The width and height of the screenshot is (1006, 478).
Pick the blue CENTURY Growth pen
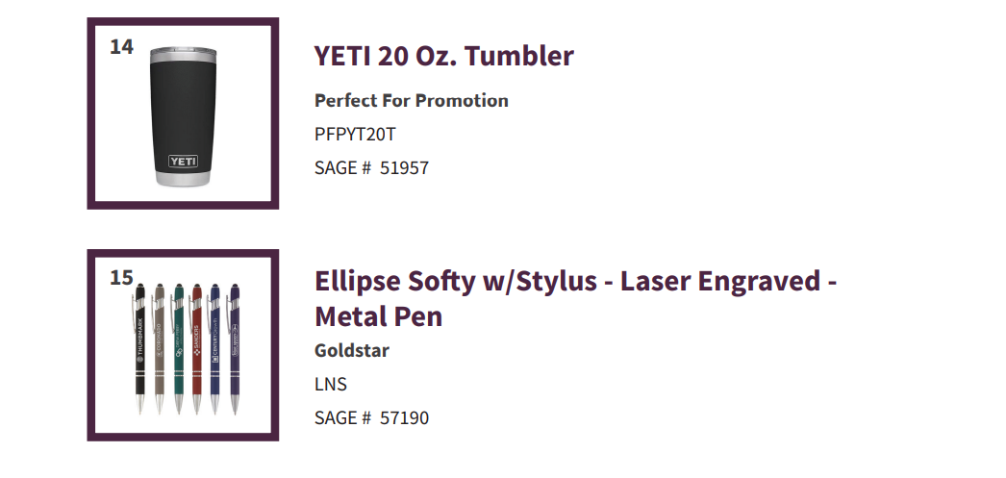tap(214, 348)
